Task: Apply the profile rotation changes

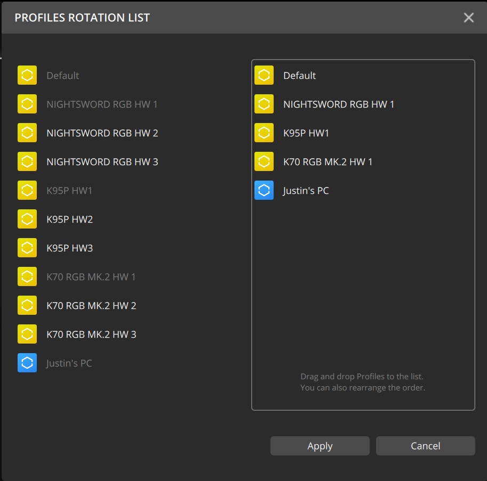Action: pyautogui.click(x=320, y=445)
